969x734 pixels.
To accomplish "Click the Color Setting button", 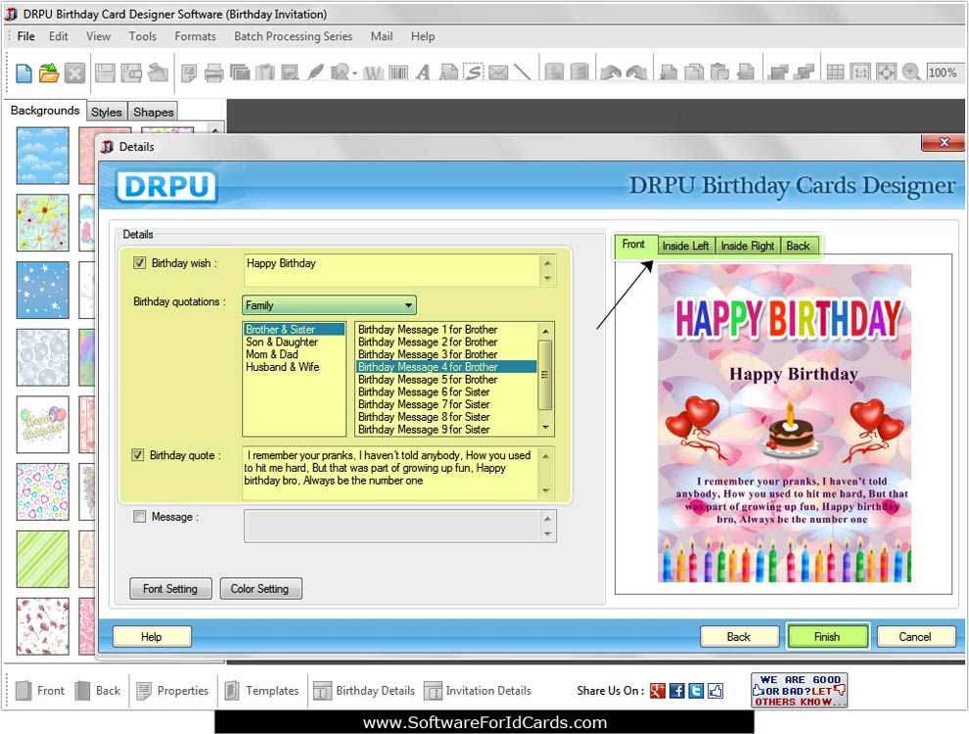I will pyautogui.click(x=259, y=589).
